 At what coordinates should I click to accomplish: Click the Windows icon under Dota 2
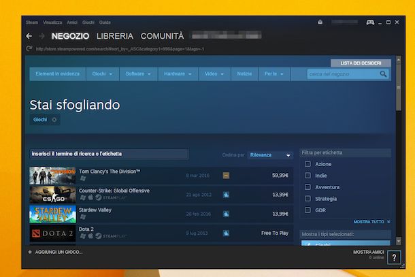83,235
